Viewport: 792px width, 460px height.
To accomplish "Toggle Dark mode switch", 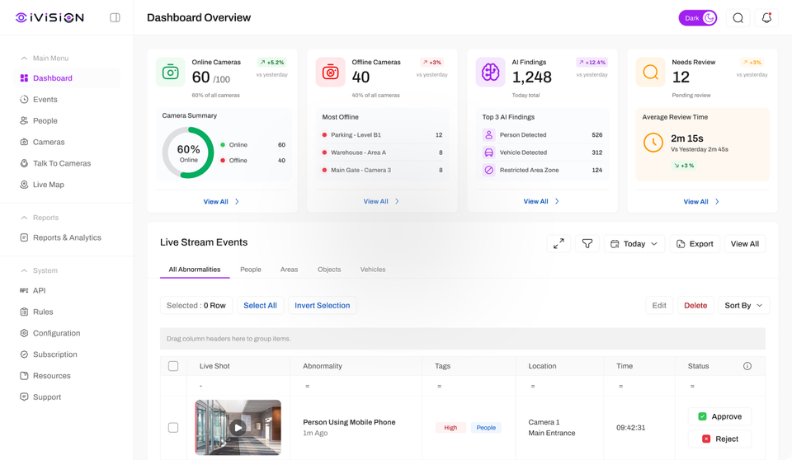I will (x=698, y=18).
